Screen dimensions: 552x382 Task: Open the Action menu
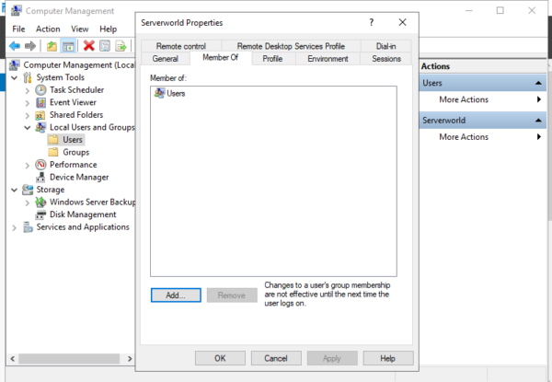click(x=48, y=29)
